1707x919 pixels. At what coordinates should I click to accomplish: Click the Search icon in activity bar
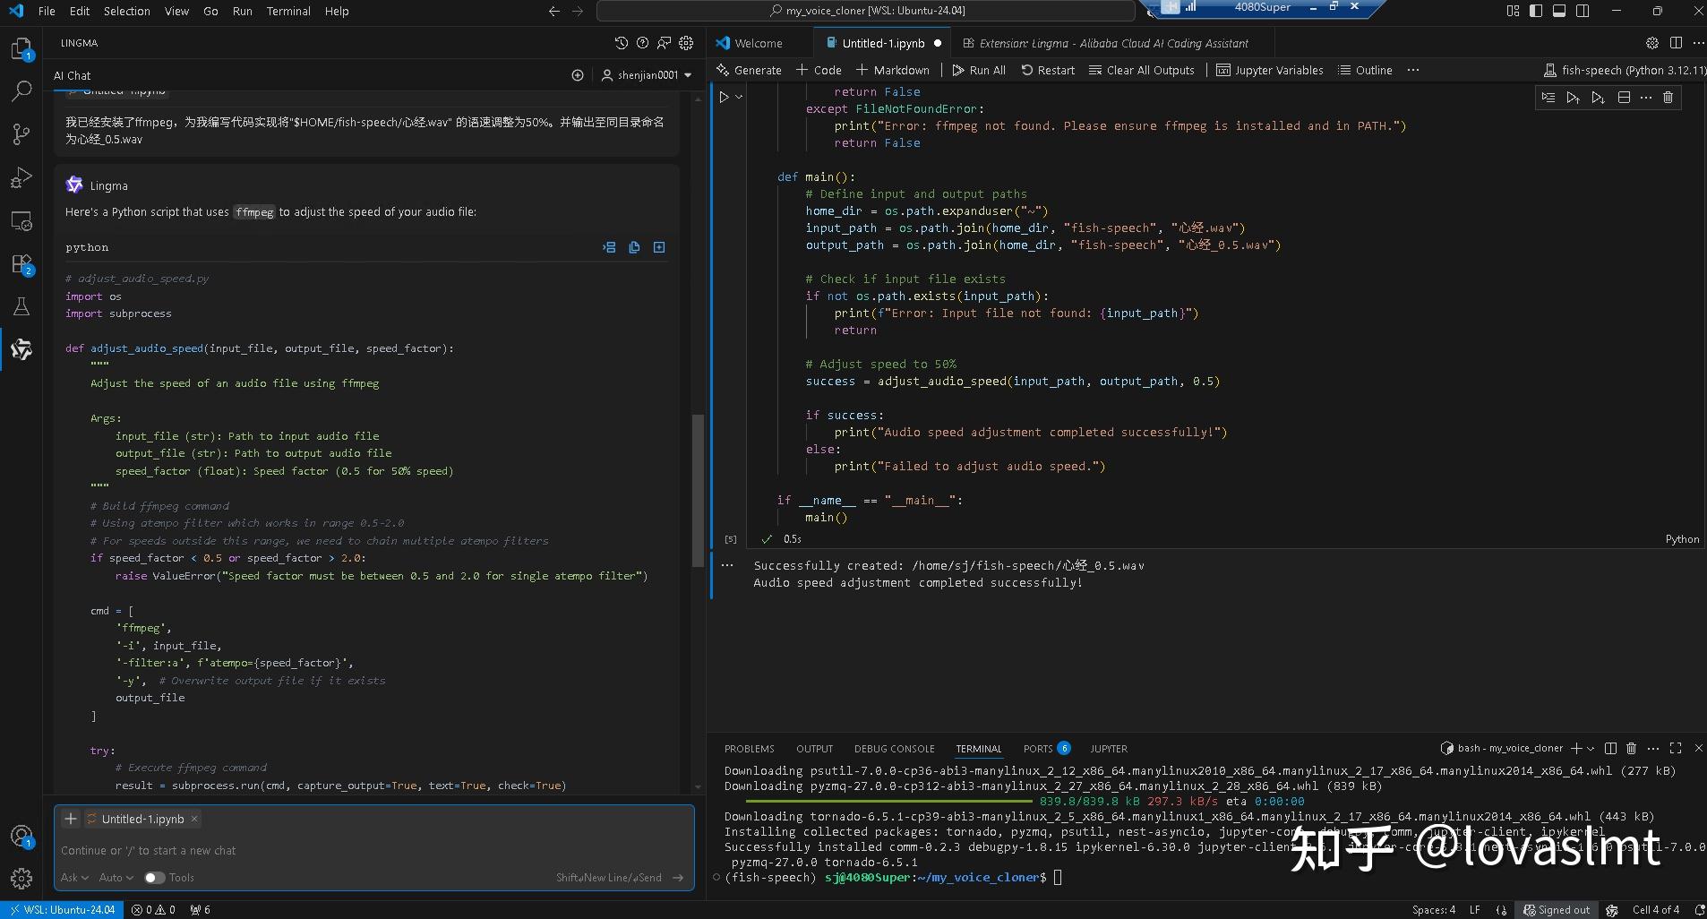(x=21, y=90)
